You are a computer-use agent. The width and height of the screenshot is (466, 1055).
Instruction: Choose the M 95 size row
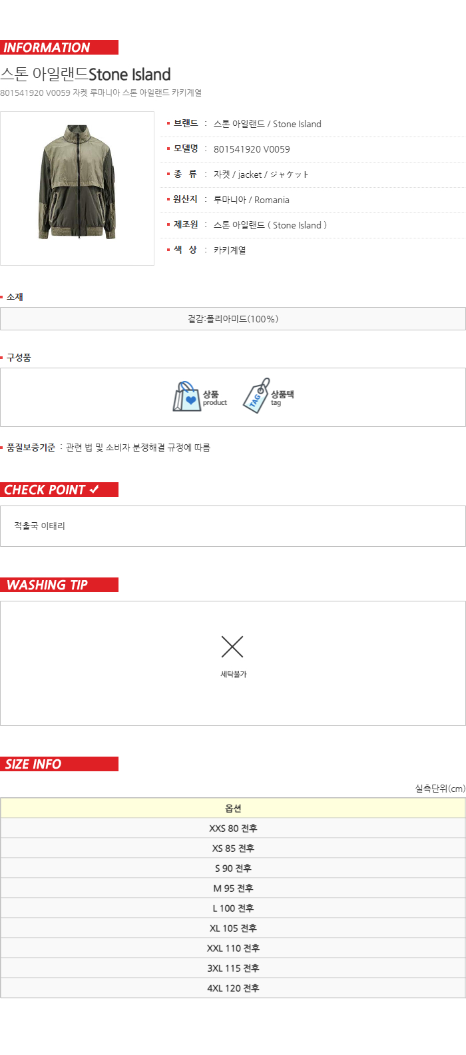233,888
